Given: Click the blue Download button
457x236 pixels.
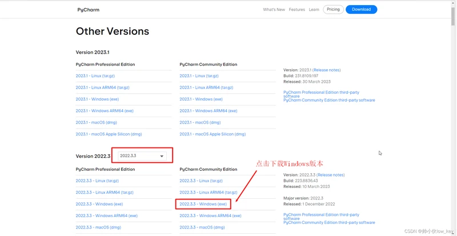Looking at the screenshot, I should click(x=362, y=9).
